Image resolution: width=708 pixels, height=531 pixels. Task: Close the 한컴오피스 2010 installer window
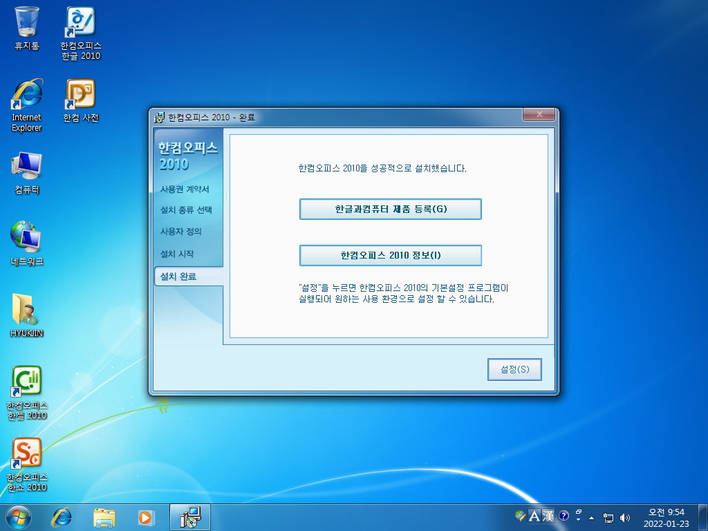click(x=539, y=115)
